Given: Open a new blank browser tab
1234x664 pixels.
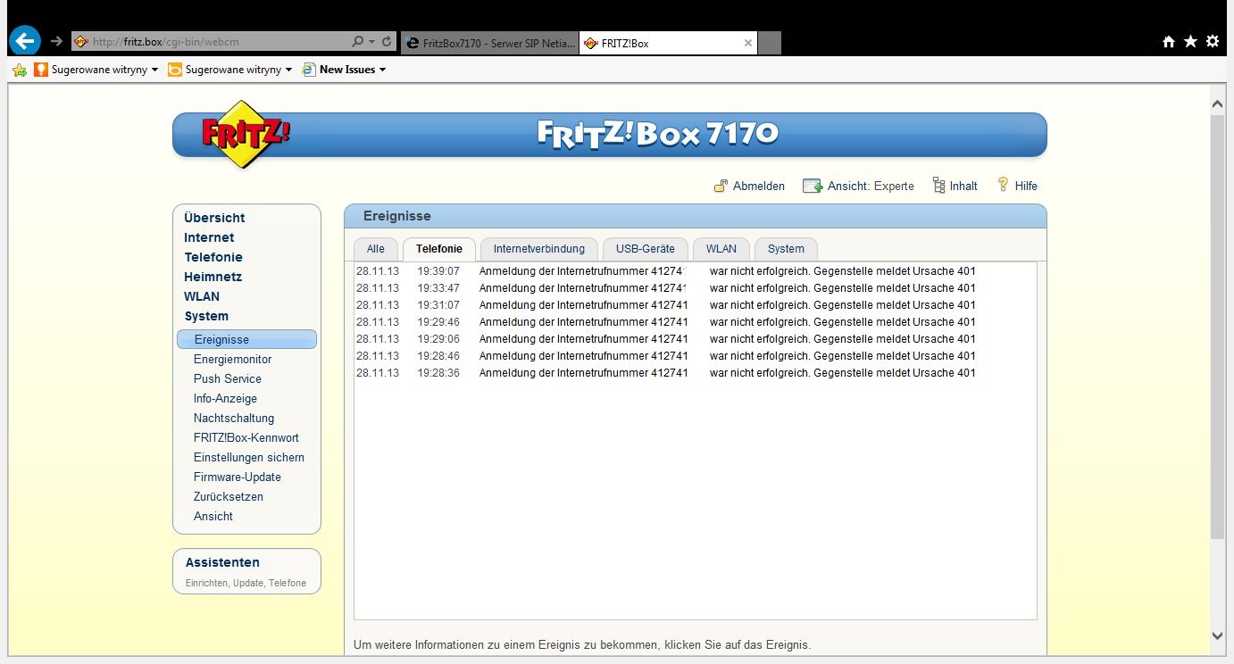Looking at the screenshot, I should click(x=770, y=43).
